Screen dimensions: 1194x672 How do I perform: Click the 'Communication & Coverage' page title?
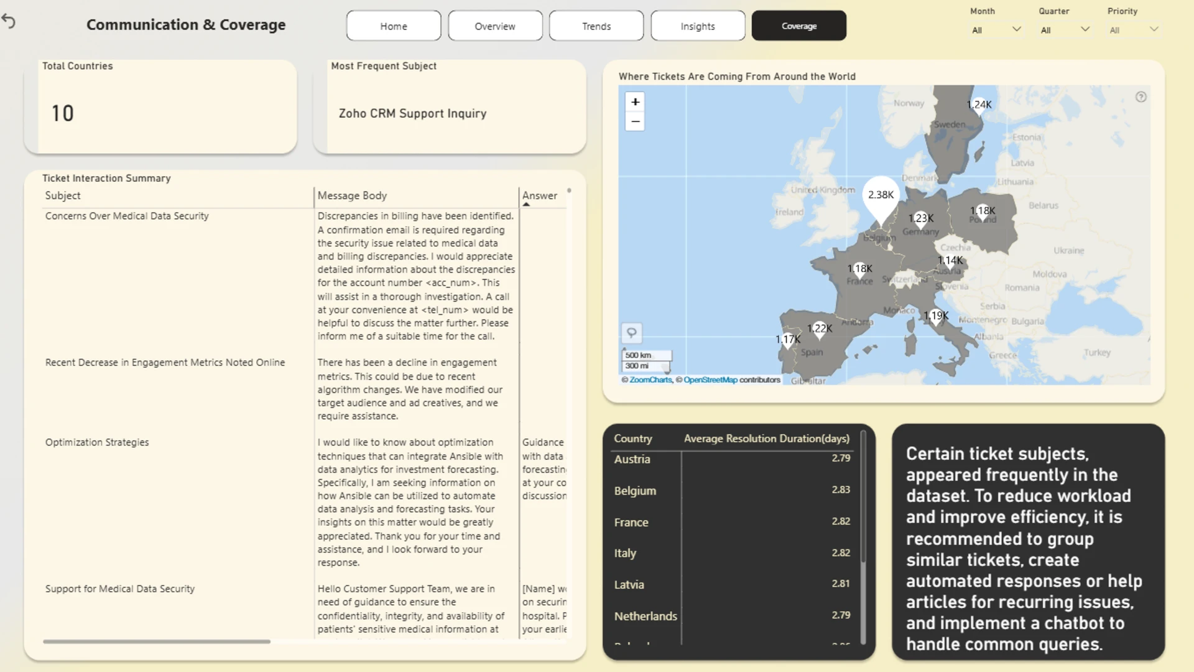click(x=186, y=25)
